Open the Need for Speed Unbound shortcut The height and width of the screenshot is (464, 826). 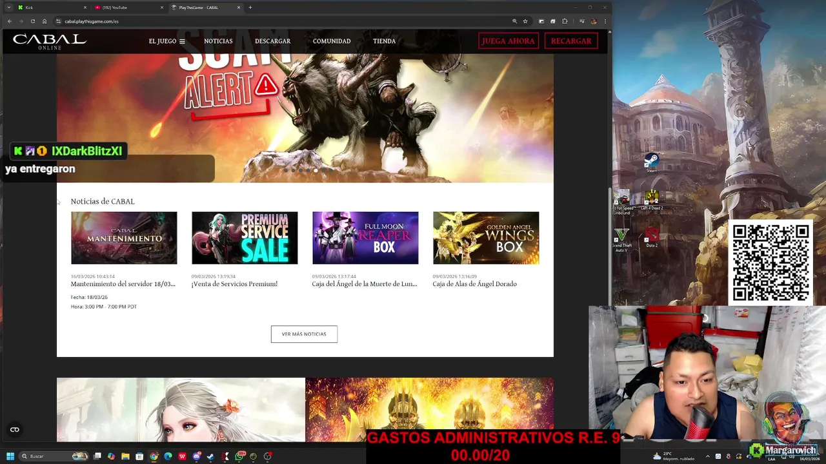click(x=622, y=200)
